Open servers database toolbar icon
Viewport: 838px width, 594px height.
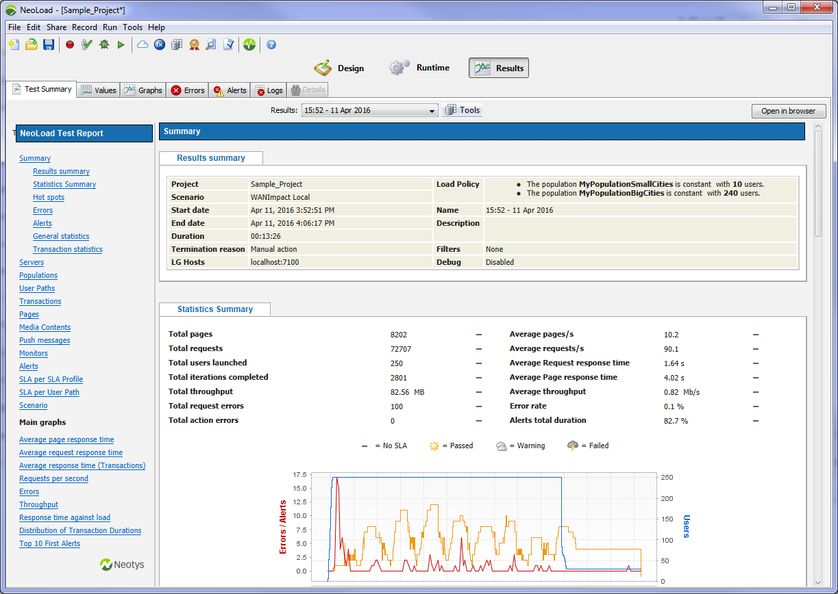[x=177, y=44]
